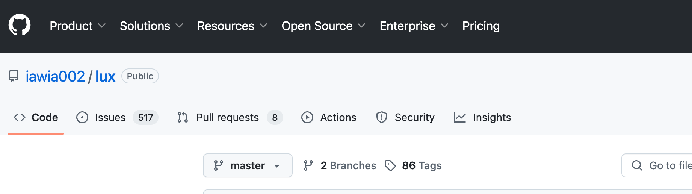
Task: Click the GitHub Octocat logo
Action: 20,25
